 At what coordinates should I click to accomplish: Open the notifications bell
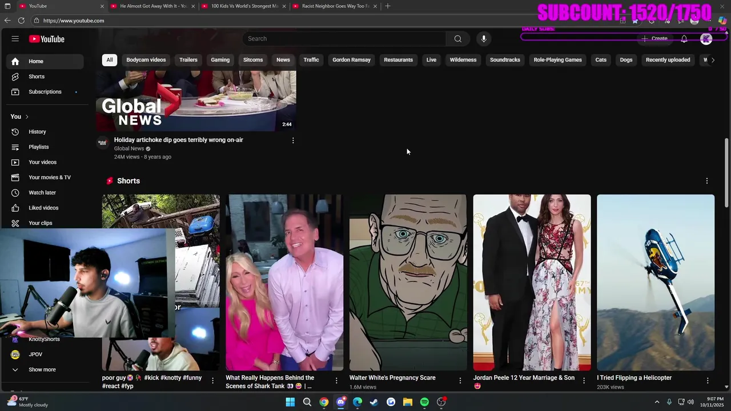[x=684, y=39]
